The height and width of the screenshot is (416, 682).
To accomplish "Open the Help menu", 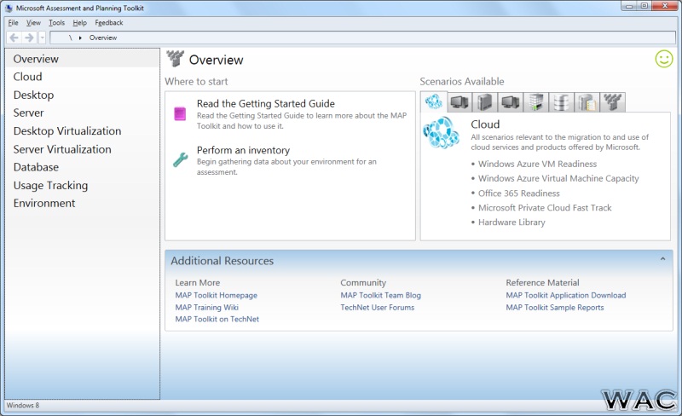I will pyautogui.click(x=79, y=23).
